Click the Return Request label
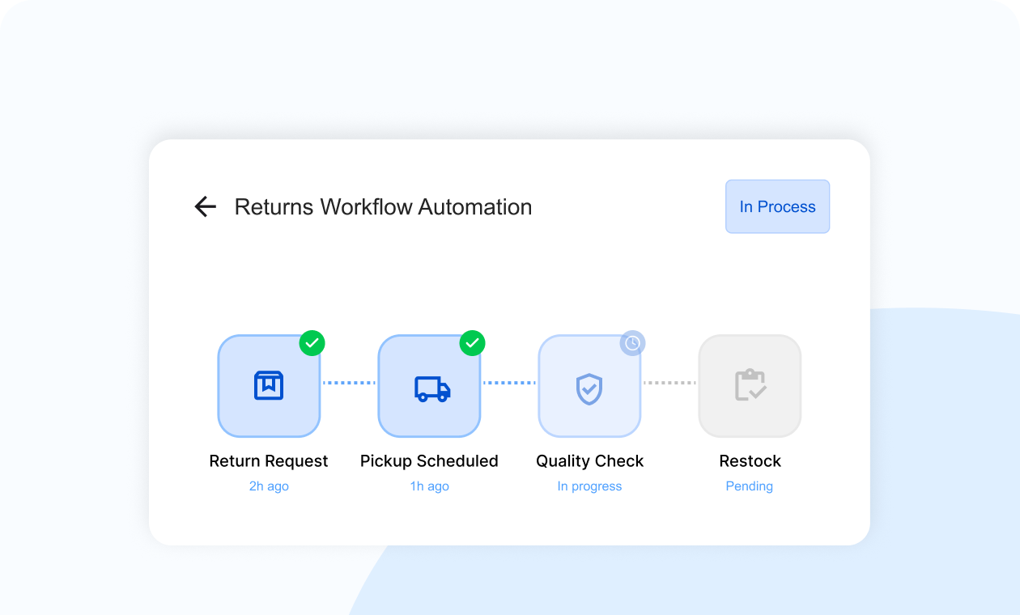 (x=269, y=461)
